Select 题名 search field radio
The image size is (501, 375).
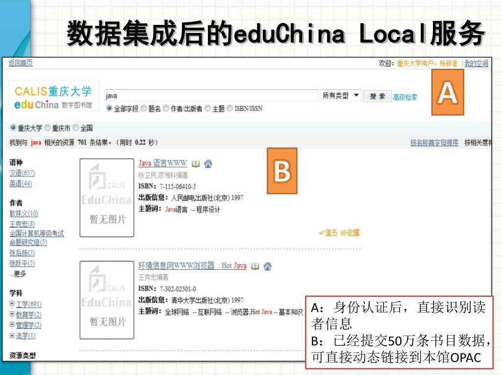pos(143,108)
